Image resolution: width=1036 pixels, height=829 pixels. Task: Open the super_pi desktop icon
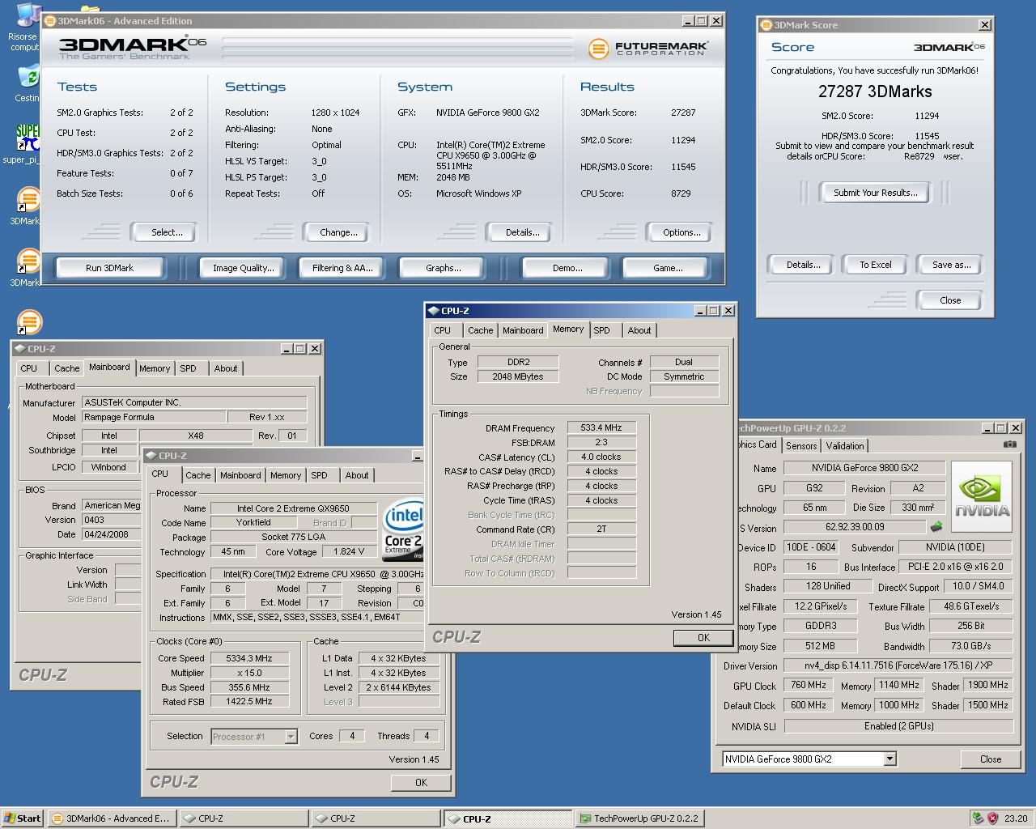[x=28, y=138]
